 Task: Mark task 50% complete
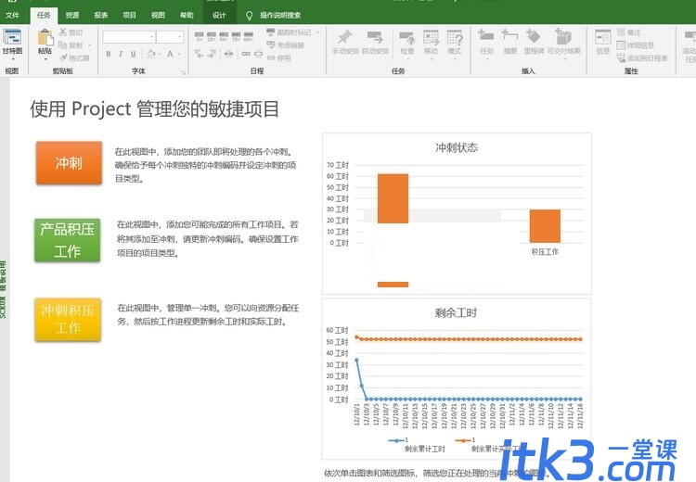(224, 36)
